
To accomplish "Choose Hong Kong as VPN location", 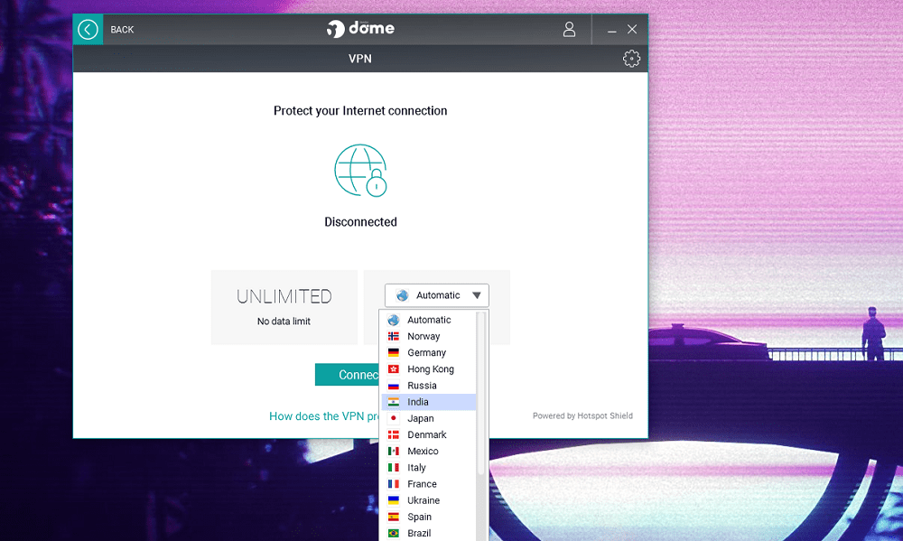I will pos(428,368).
